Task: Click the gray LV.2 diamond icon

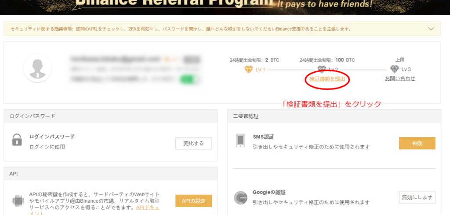Action: point(322,69)
